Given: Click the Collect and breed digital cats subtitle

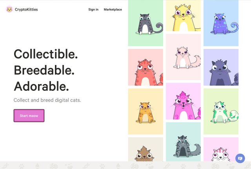Looking at the screenshot, I should (x=47, y=100).
